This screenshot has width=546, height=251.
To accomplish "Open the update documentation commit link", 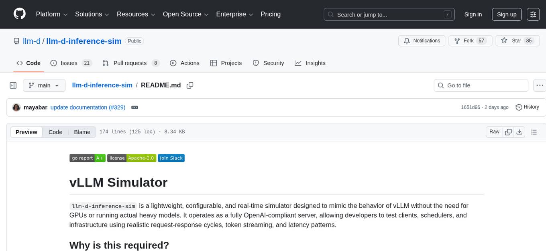I will click(x=88, y=107).
